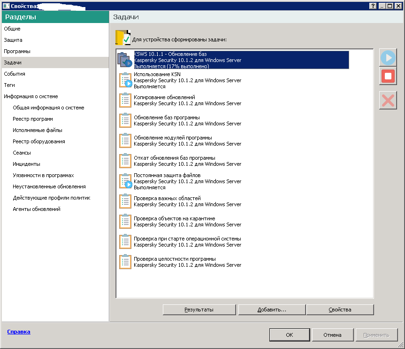Click the red X delete task icon
This screenshot has height=349, width=405.
[x=388, y=100]
